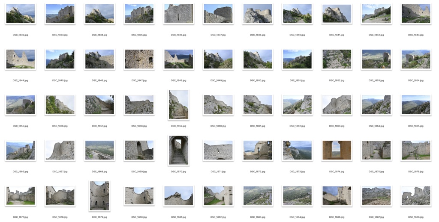Select the portrait DSC_1879.jpg tower interior thumbnail
Image resolution: width=439 pixels, height=222 pixels.
click(x=99, y=196)
